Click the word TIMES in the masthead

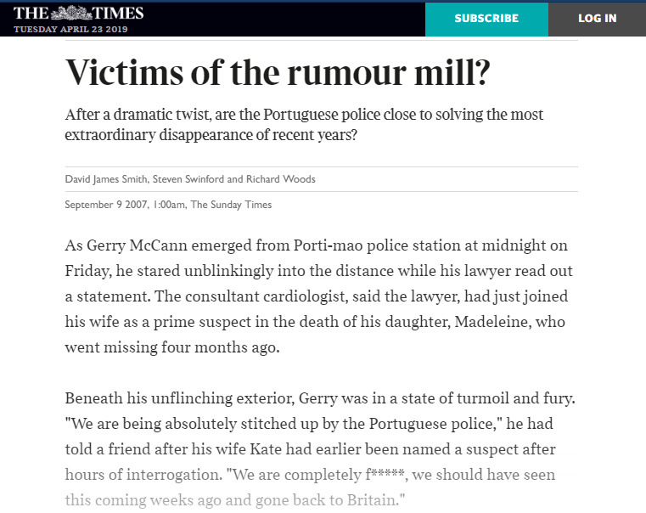[x=118, y=14]
